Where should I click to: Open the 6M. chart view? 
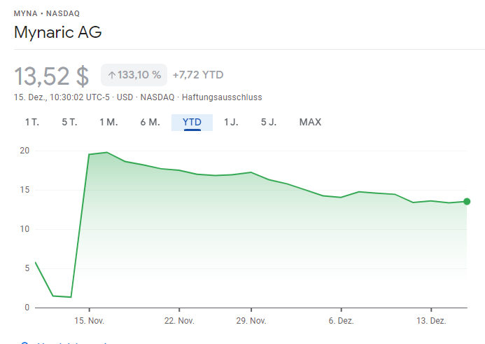pos(150,123)
